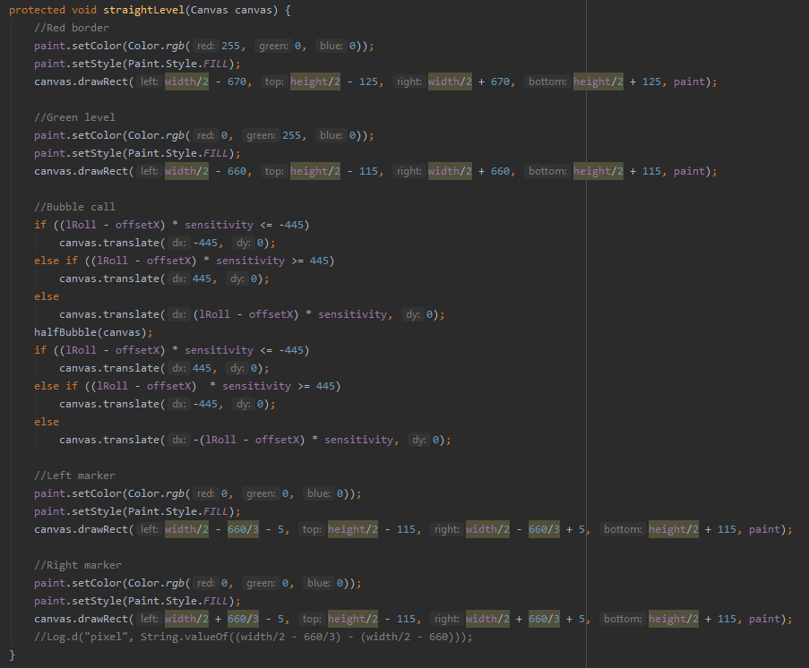Image resolution: width=809 pixels, height=668 pixels.
Task: Click 'width/2 + 660/3 - 5' left argument
Action: [x=224, y=619]
